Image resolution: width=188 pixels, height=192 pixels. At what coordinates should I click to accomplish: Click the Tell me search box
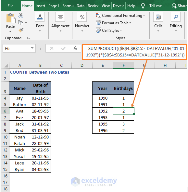click(156, 6)
